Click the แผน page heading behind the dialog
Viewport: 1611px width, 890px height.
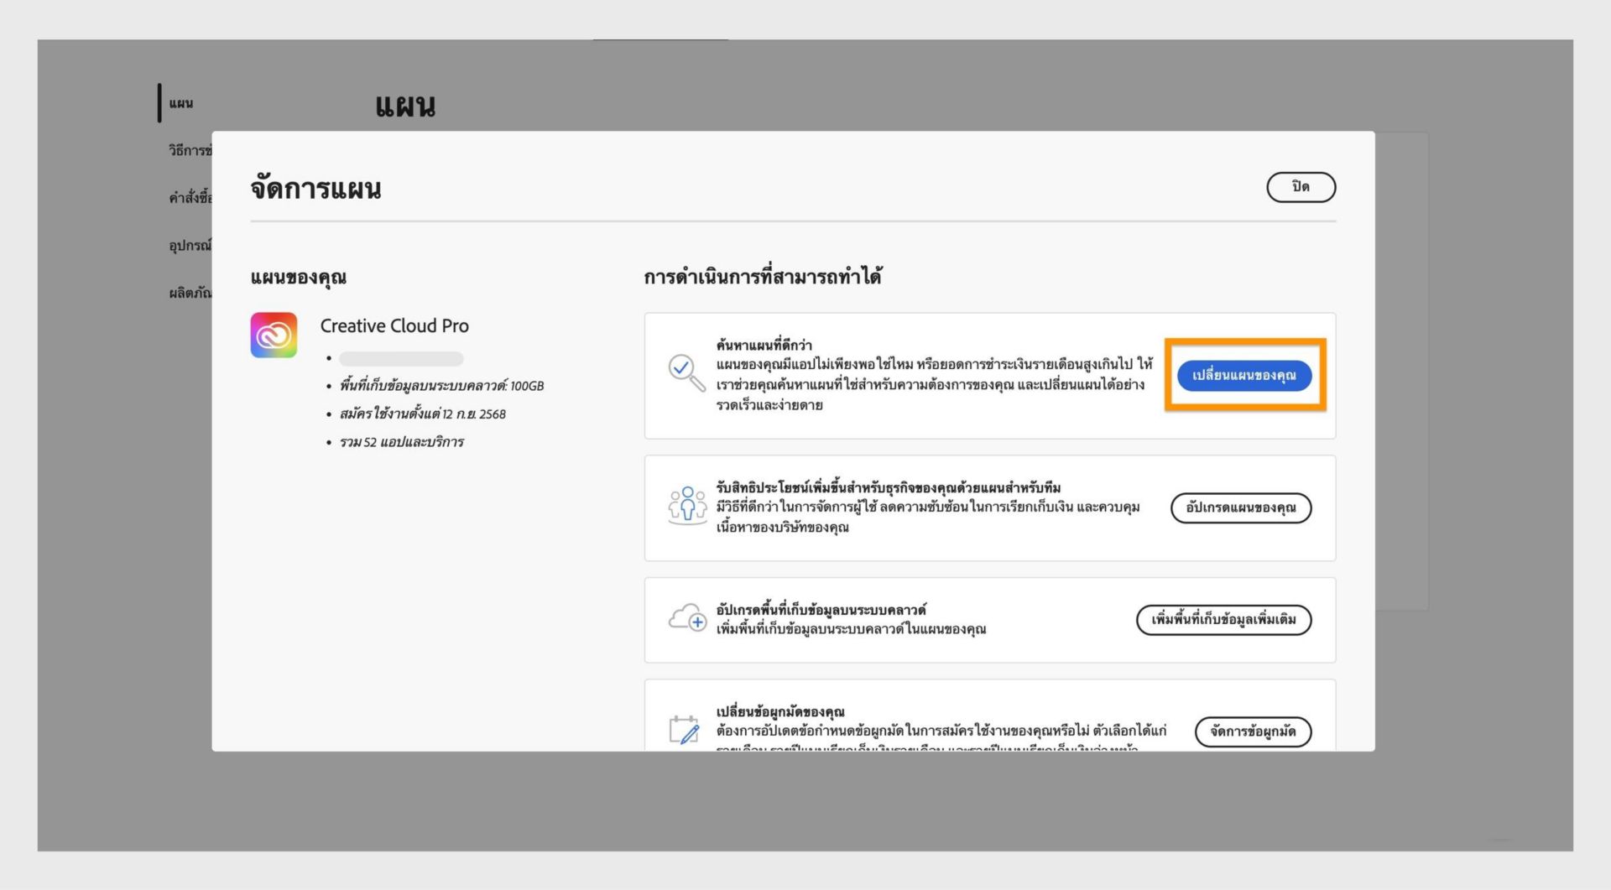(405, 107)
